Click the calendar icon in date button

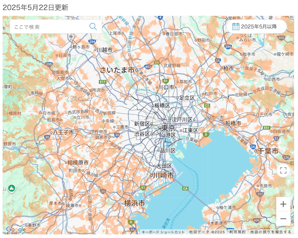click(x=236, y=27)
